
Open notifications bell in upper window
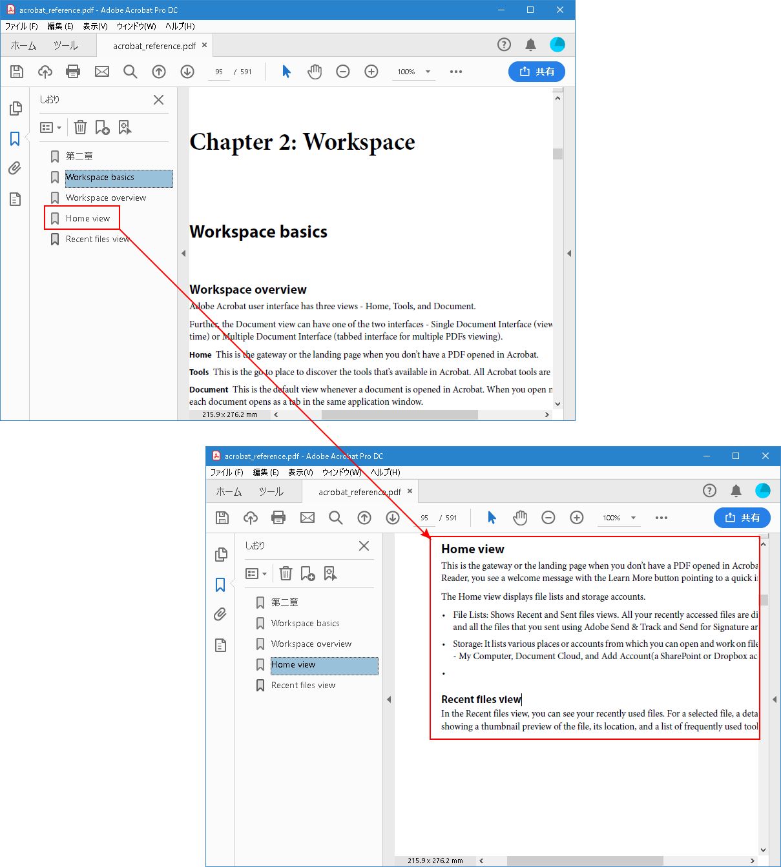coord(530,45)
